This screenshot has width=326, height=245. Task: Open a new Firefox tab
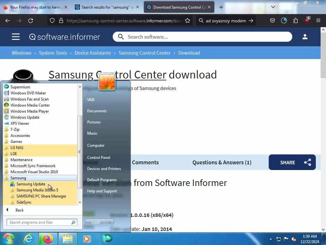221,7
